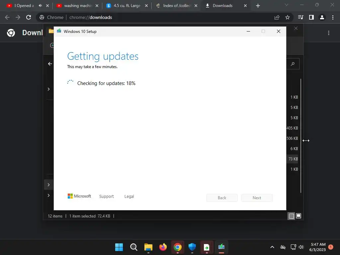Open the Chrome media control icon

(300, 17)
